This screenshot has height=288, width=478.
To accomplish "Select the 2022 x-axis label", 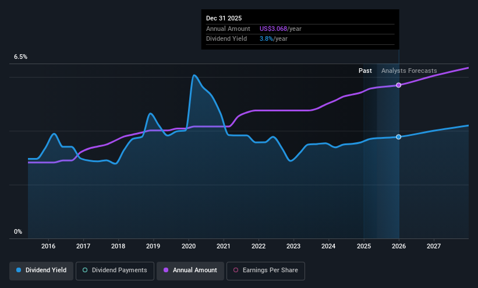I will click(x=259, y=246).
